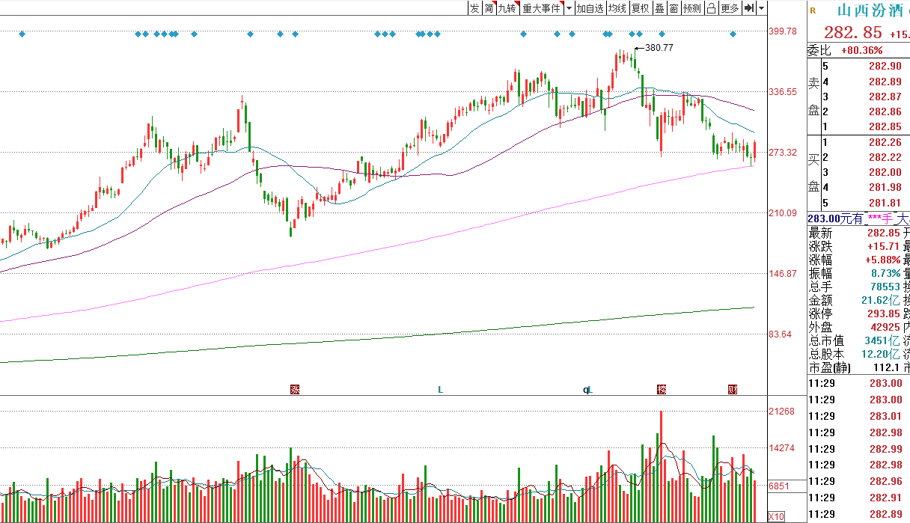Expand the rightmost toolbar dropdown arrow

[761, 8]
